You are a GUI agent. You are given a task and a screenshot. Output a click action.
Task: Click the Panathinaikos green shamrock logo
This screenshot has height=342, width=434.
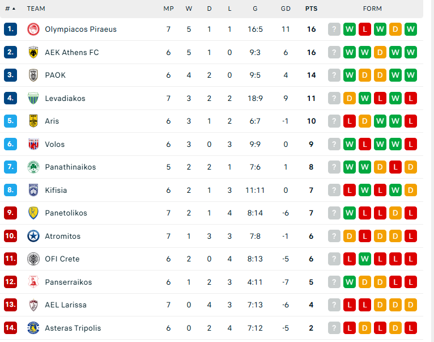[33, 167]
